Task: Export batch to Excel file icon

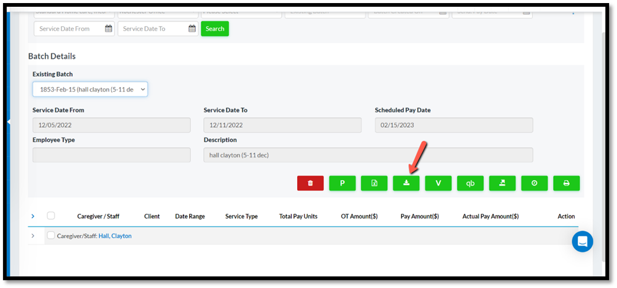Action: [374, 184]
